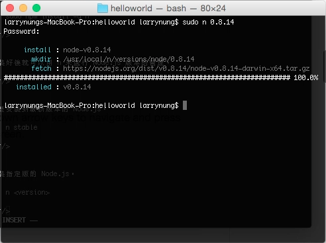Click the faint n stable text behind terminal
The height and width of the screenshot is (243, 326).
click(x=21, y=127)
